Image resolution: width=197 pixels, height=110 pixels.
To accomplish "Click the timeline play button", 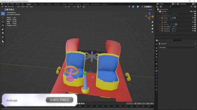I will [79, 104].
